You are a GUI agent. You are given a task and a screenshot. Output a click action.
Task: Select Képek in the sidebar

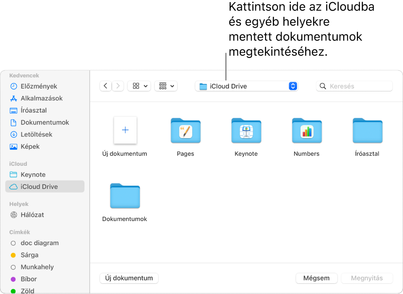click(25, 146)
